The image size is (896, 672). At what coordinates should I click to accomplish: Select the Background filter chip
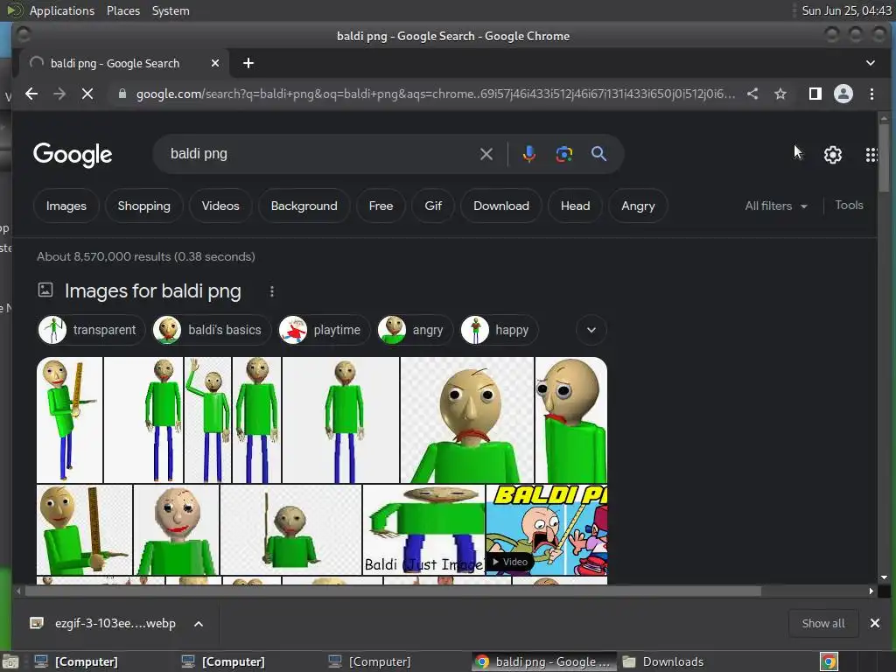point(304,206)
